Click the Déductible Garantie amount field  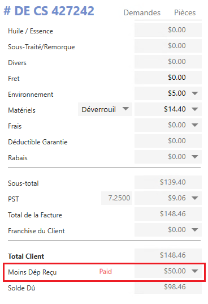(168, 141)
